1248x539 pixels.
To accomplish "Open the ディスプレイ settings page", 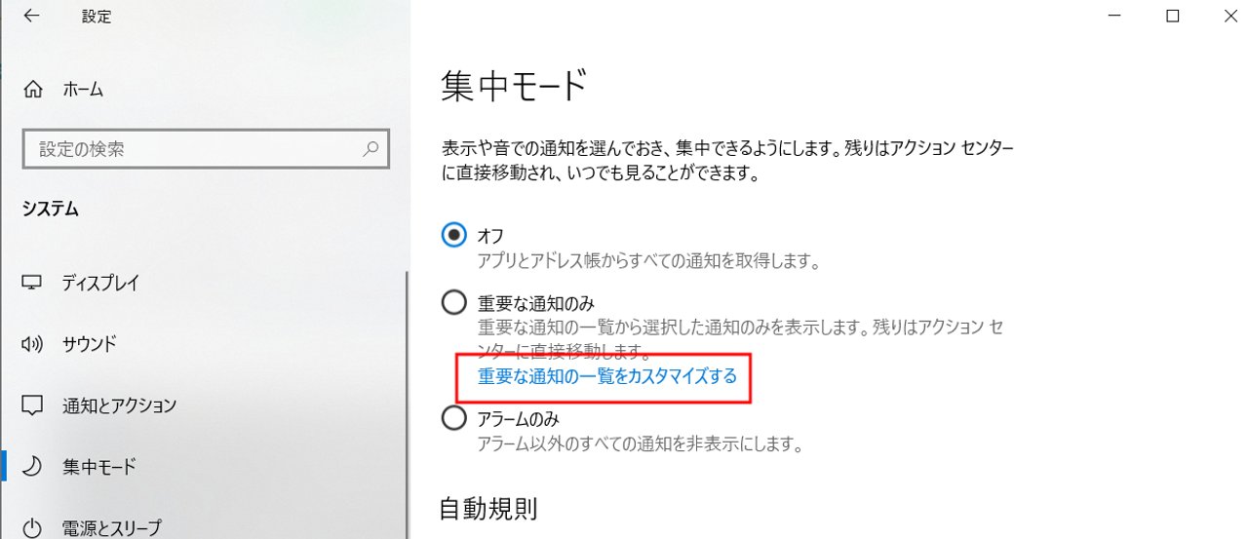I will [x=203, y=283].
